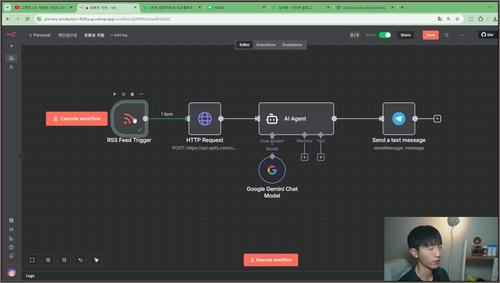Viewport: 500px width, 283px height.
Task: Open RSS node more options ellipsis
Action: tap(141, 94)
